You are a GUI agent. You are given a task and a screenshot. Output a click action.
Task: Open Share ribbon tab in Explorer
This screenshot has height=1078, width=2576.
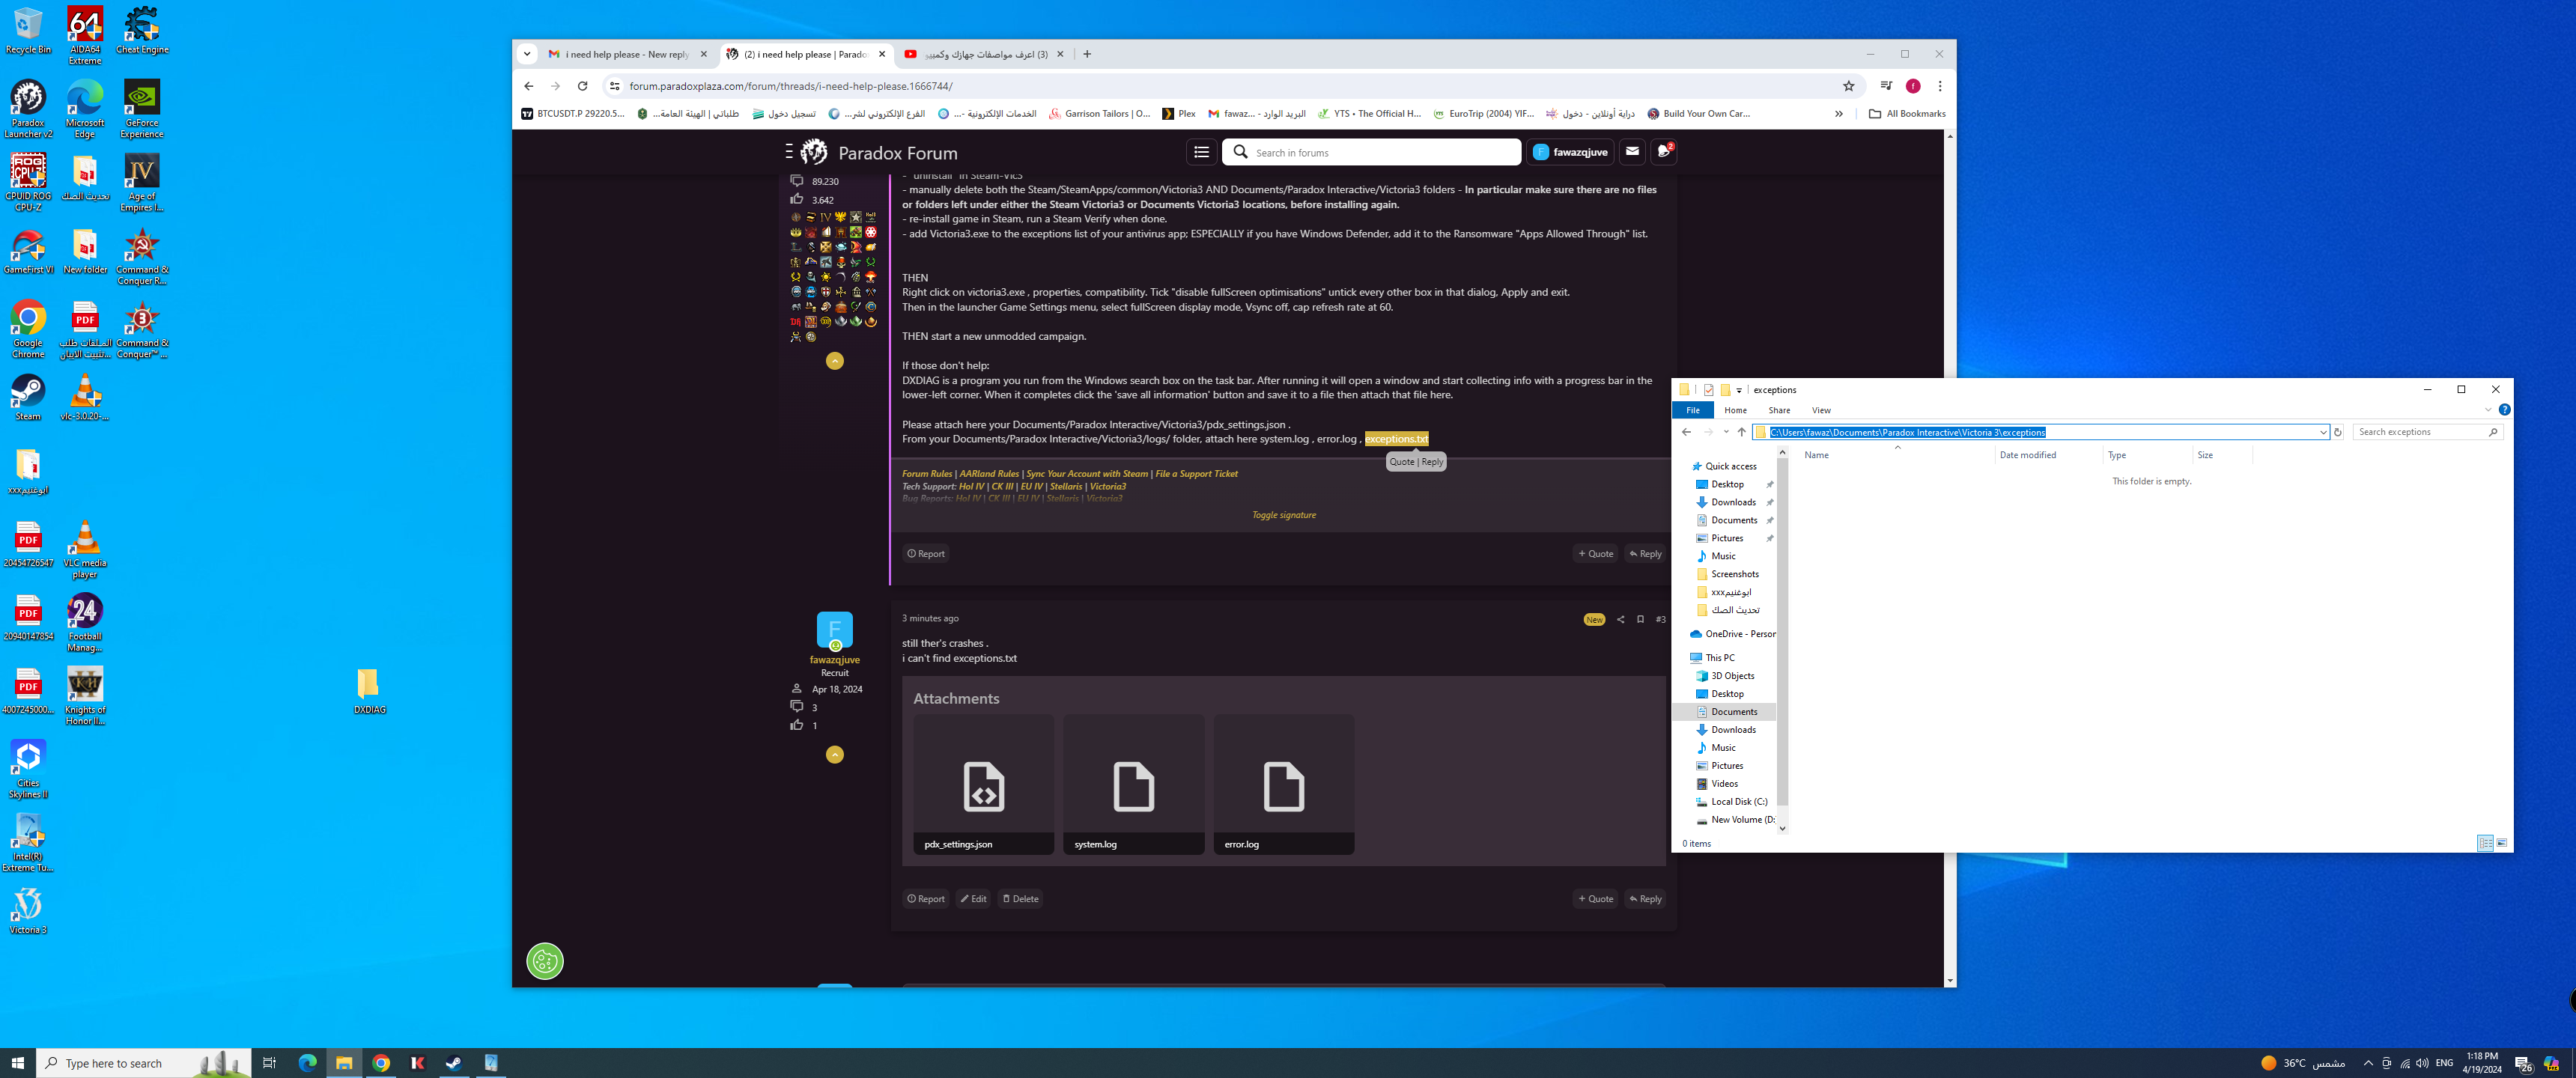pos(1778,410)
